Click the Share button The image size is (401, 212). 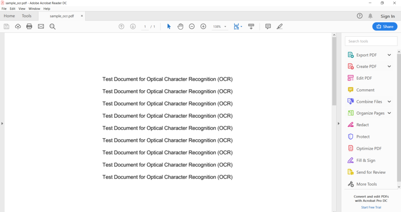(385, 27)
